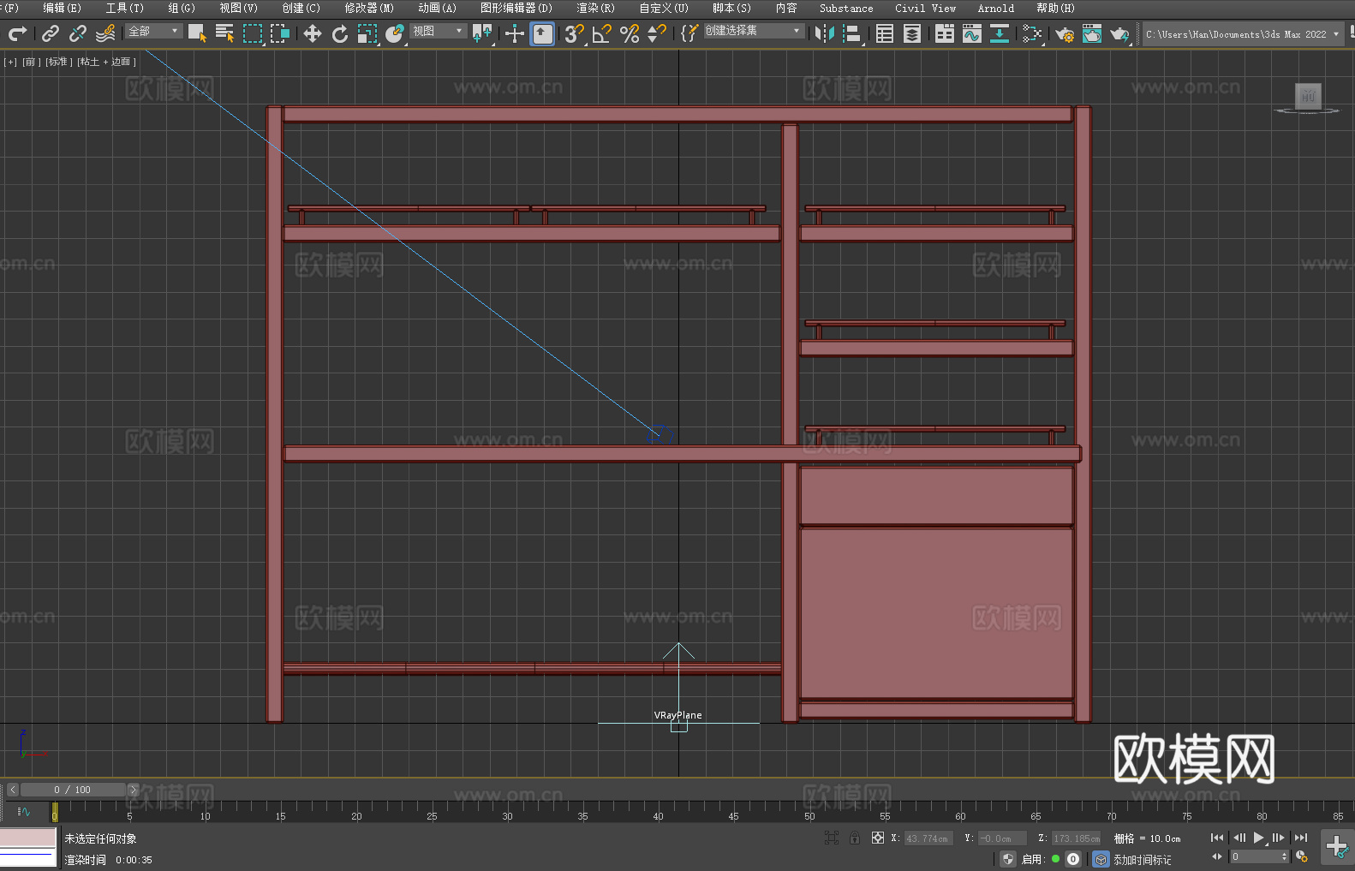Click the [粘土 + 边面] viewport style label
Screen dimensions: 1355x871
106,62
